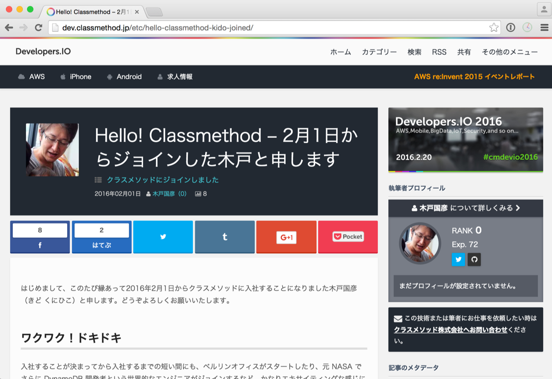Open the カテゴリー navigation menu
Viewport: 552px width, 379px height.
click(379, 52)
